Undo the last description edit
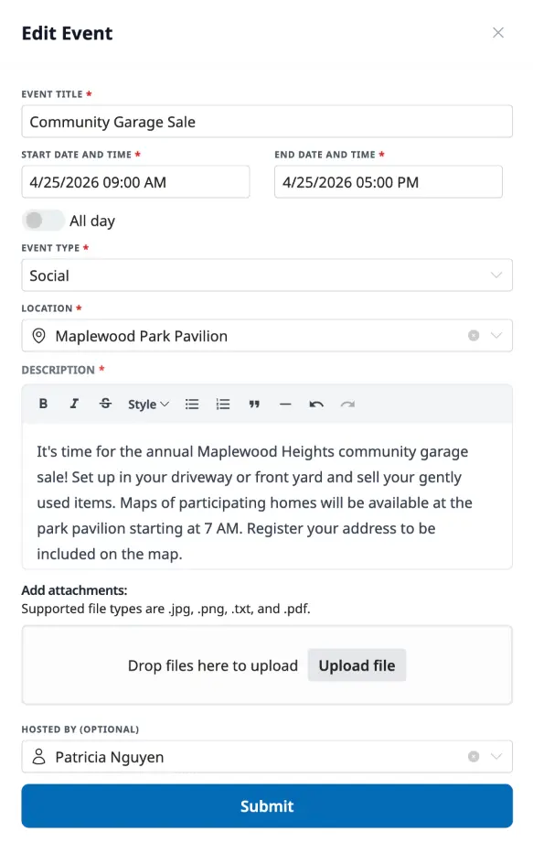Screen dimensions: 533x864 click(x=314, y=404)
